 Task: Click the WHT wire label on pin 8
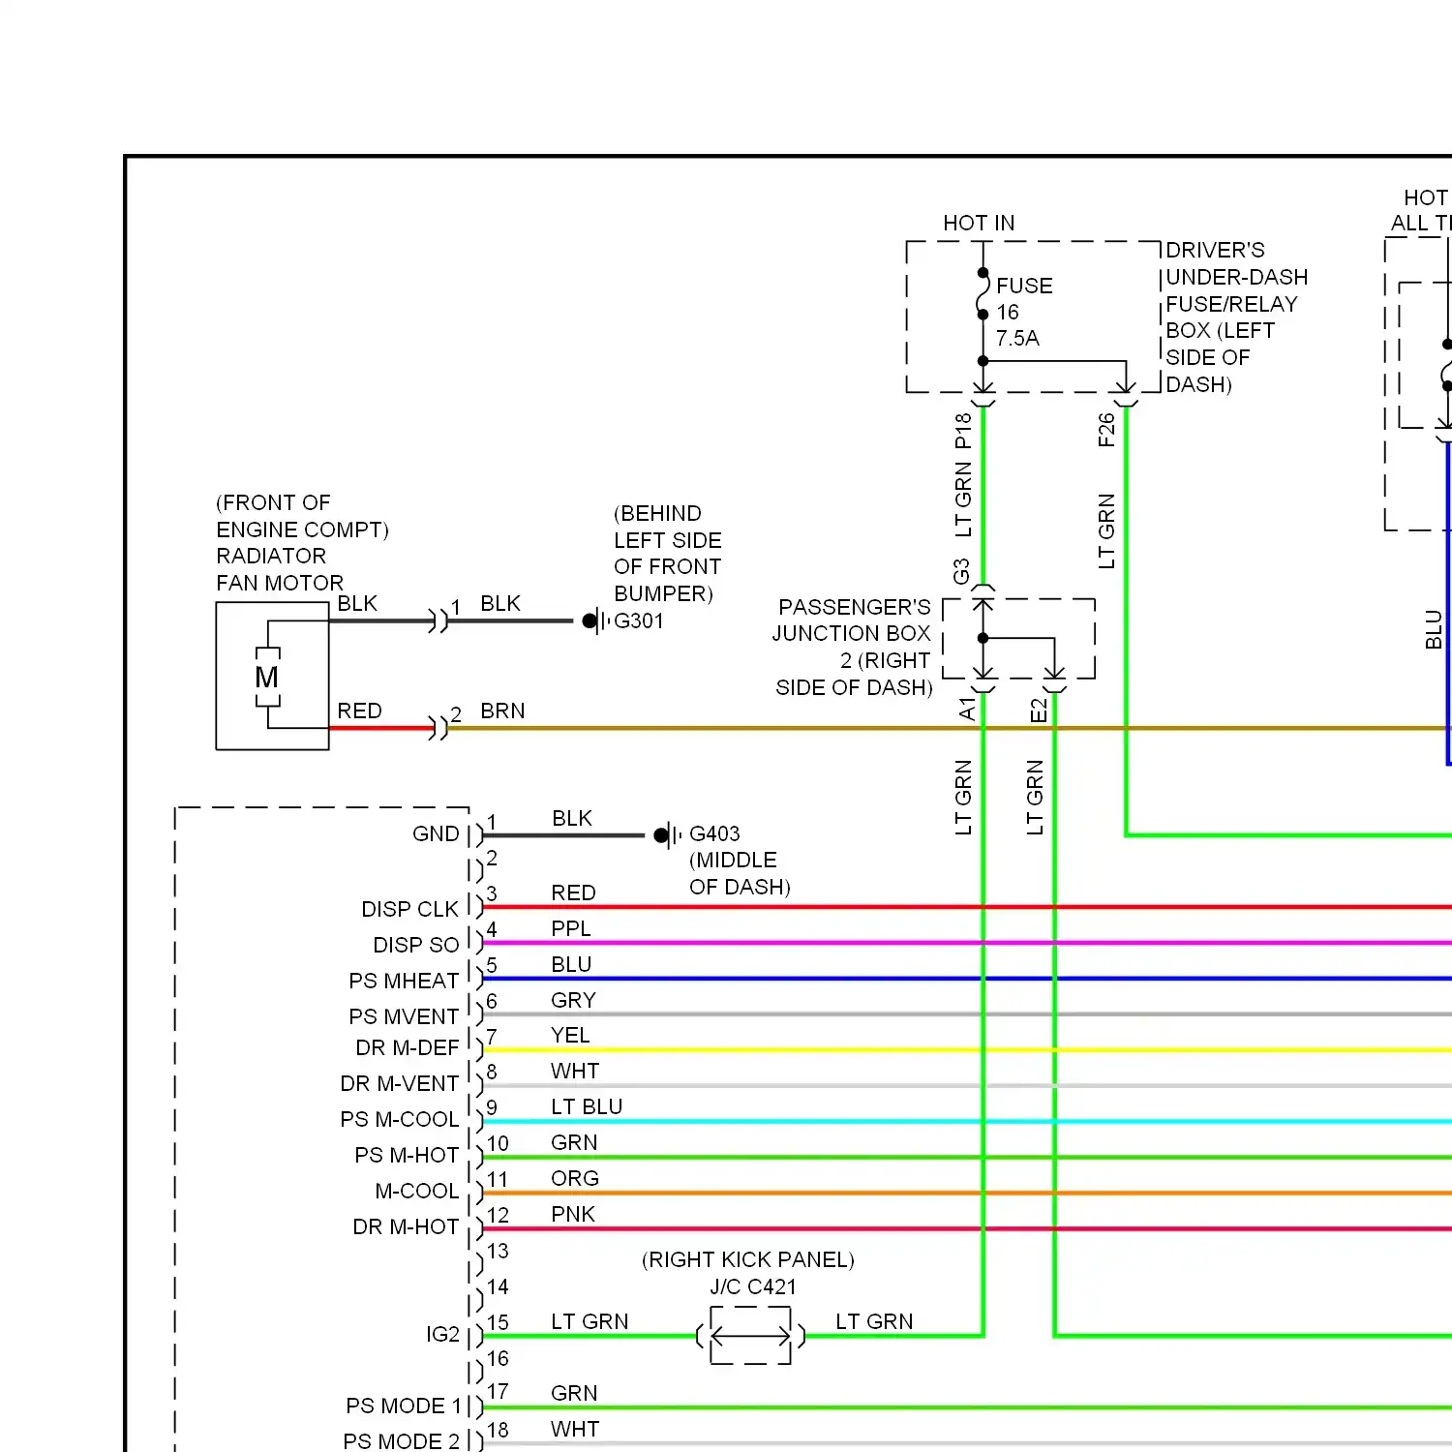point(575,1071)
